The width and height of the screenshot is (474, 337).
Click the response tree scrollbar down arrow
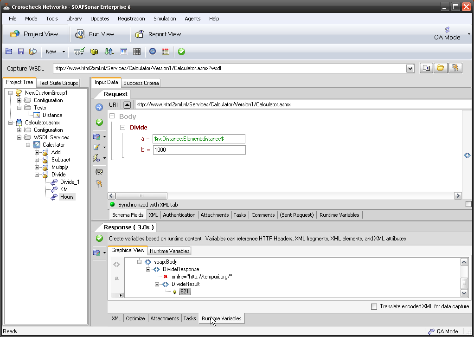[464, 293]
